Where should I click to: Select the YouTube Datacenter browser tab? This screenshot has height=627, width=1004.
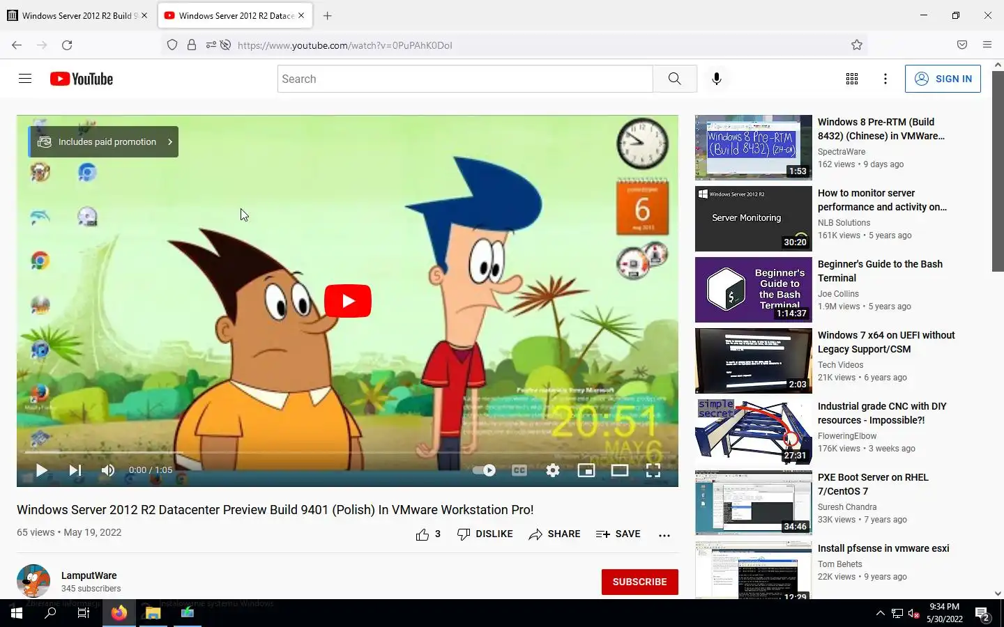pos(235,15)
